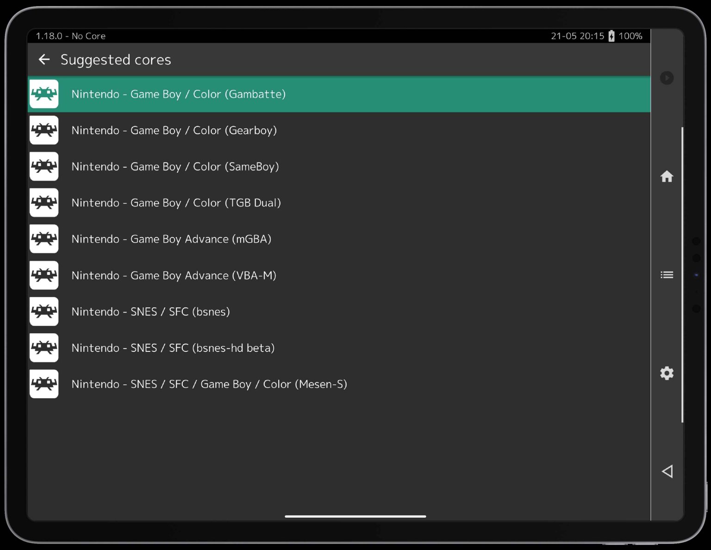Click the RetroArch logo beside the Gambatte core
The height and width of the screenshot is (550, 711).
click(x=44, y=94)
